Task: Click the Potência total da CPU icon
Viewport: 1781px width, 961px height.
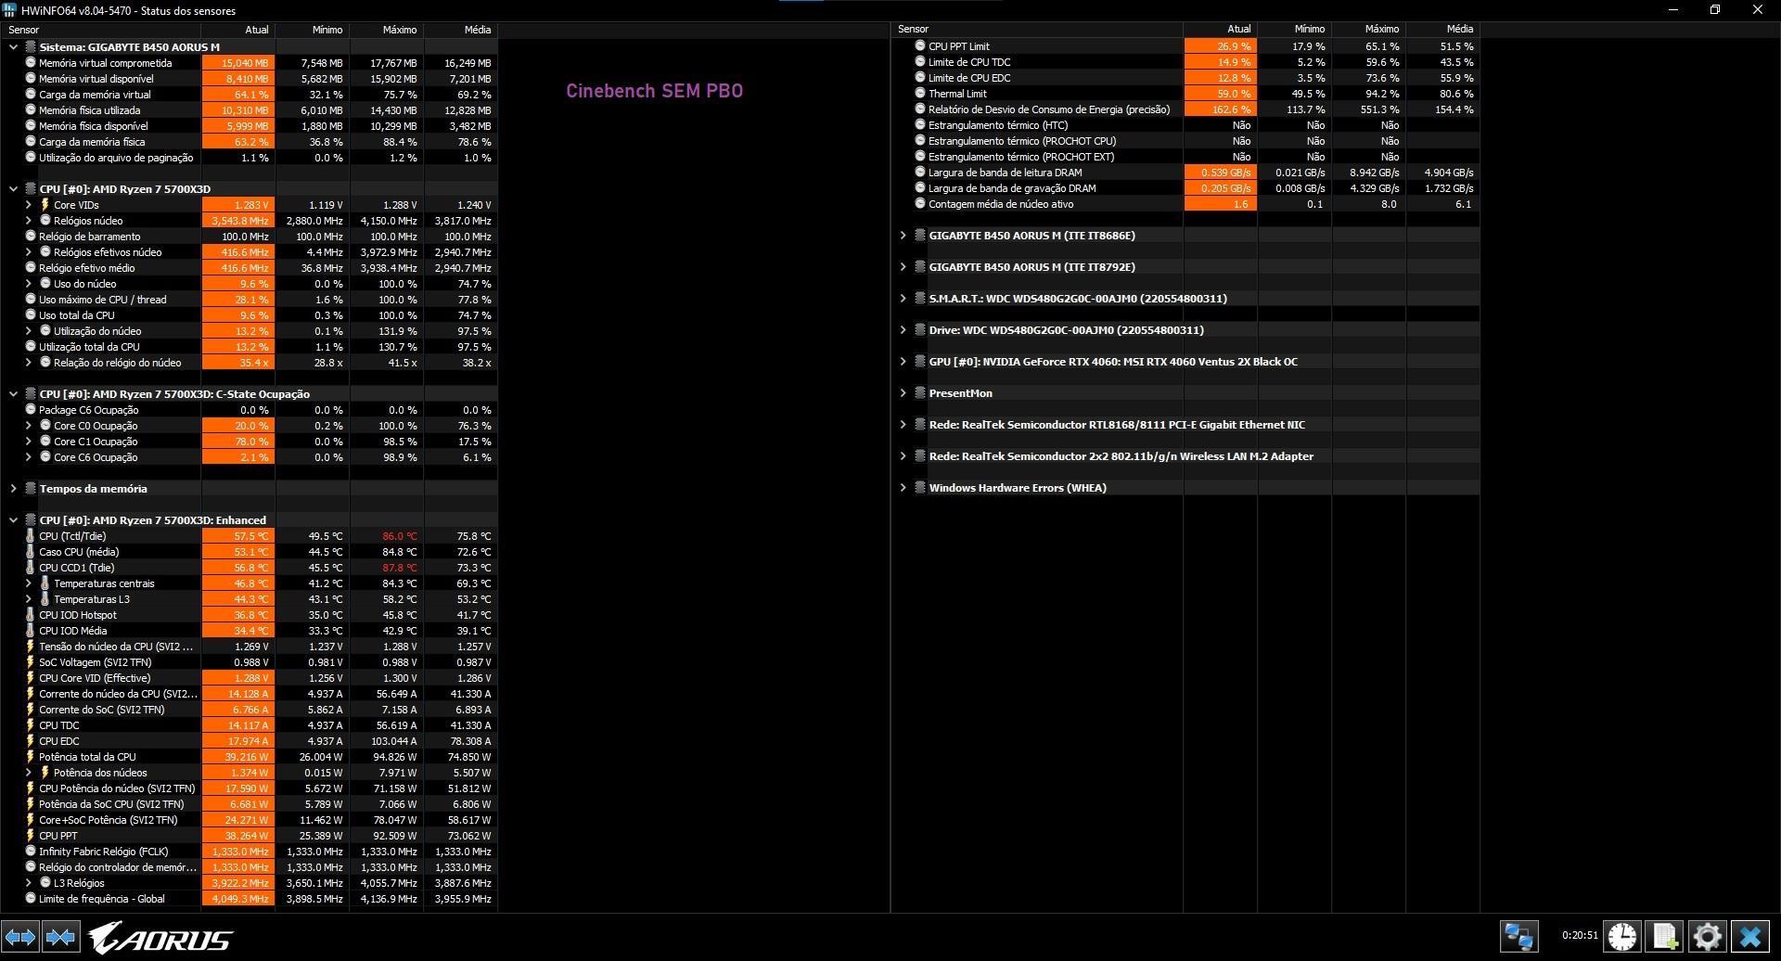Action: coord(31,757)
